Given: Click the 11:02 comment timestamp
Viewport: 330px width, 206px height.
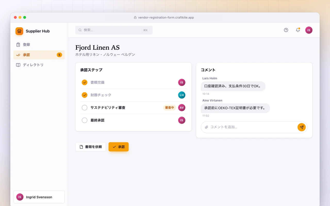Looking at the screenshot, I should [206, 116].
